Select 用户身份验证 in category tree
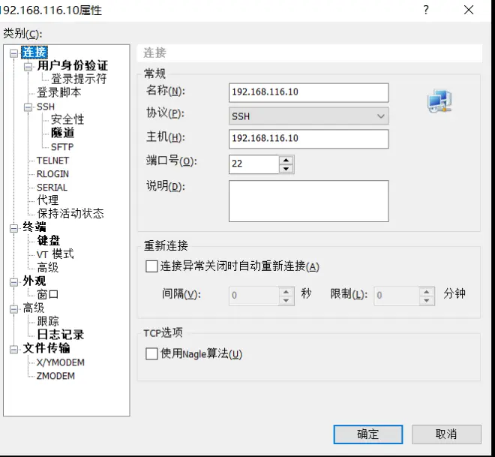 [73, 66]
